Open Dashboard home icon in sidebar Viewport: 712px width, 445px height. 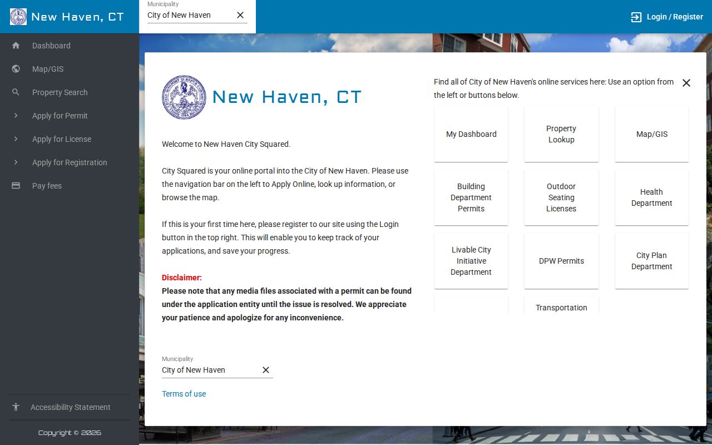(16, 46)
